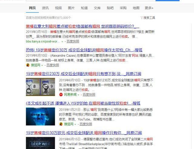
Task: Open 百度快照 for the 网易新闻 result
Action: coord(89,94)
